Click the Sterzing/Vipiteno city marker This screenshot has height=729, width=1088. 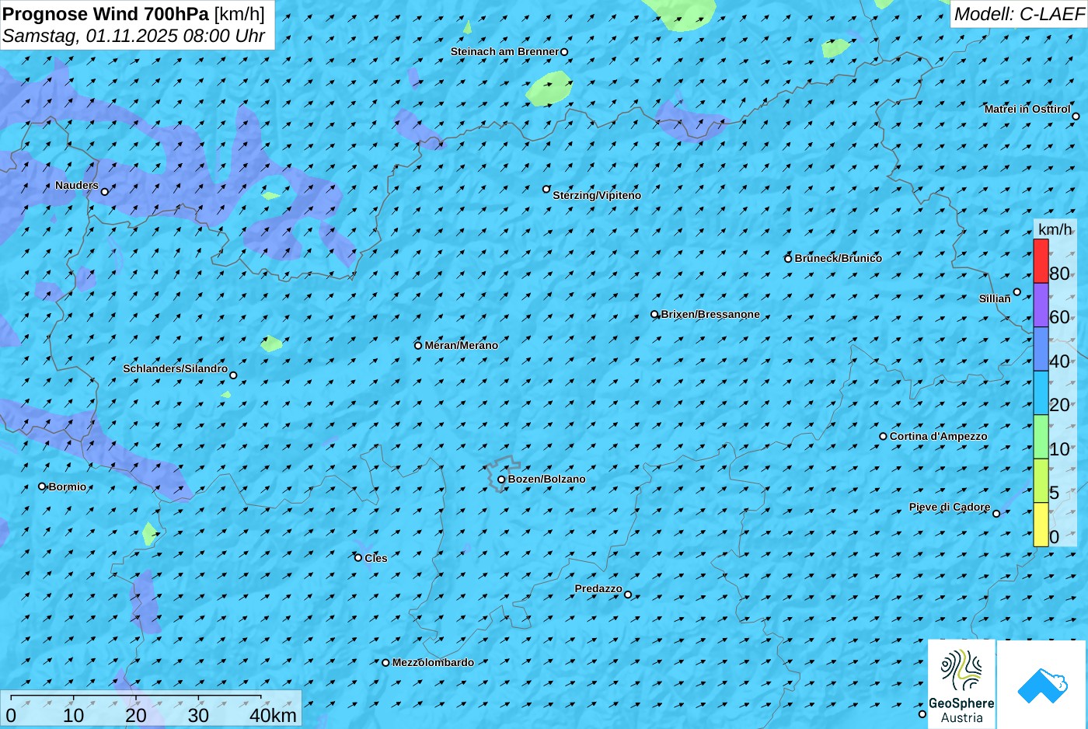546,189
